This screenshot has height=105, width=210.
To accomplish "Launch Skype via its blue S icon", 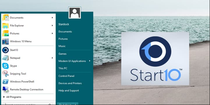I will pyautogui.click(x=6, y=66).
